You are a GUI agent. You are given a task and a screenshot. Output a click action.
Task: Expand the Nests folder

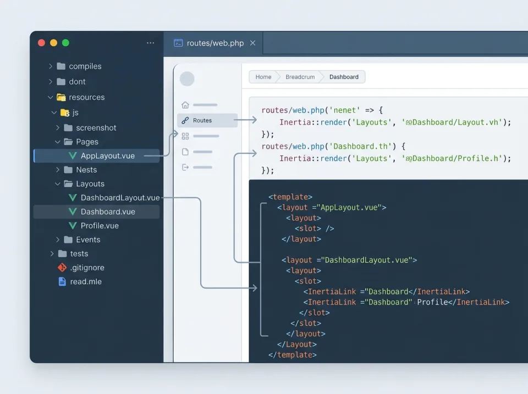[57, 169]
